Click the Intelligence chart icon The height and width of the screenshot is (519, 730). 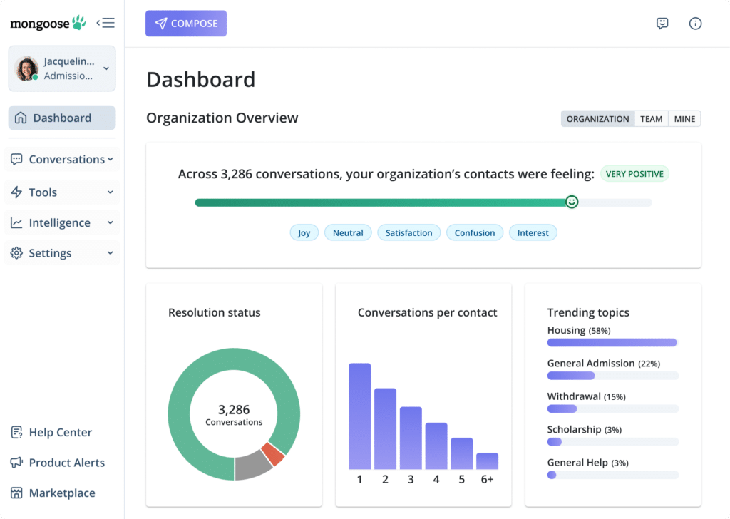point(16,222)
